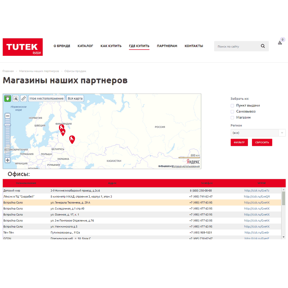
Task: Click the red map pin above Belarus
Action: [72, 140]
